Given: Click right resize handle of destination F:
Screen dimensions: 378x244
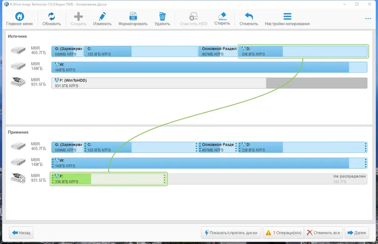Looking at the screenshot, I should pyautogui.click(x=164, y=179).
